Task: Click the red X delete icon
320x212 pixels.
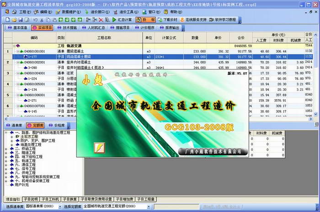Action: (x=101, y=20)
